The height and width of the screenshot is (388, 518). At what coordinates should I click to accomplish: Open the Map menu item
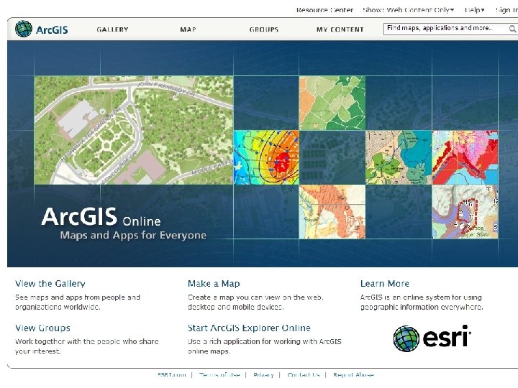pyautogui.click(x=188, y=29)
